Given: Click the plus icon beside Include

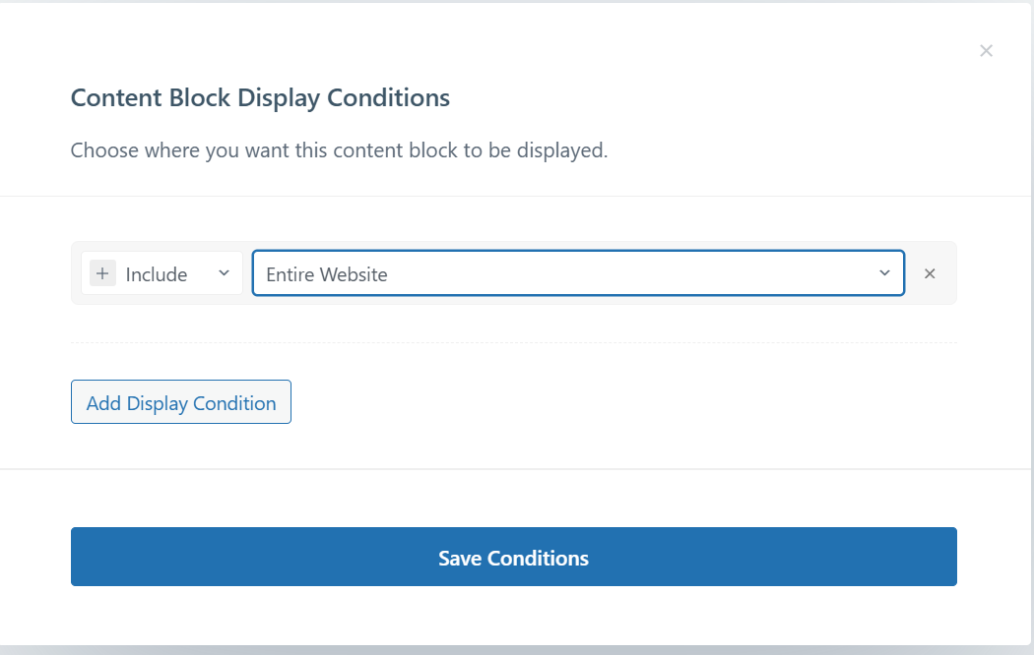Looking at the screenshot, I should point(102,274).
